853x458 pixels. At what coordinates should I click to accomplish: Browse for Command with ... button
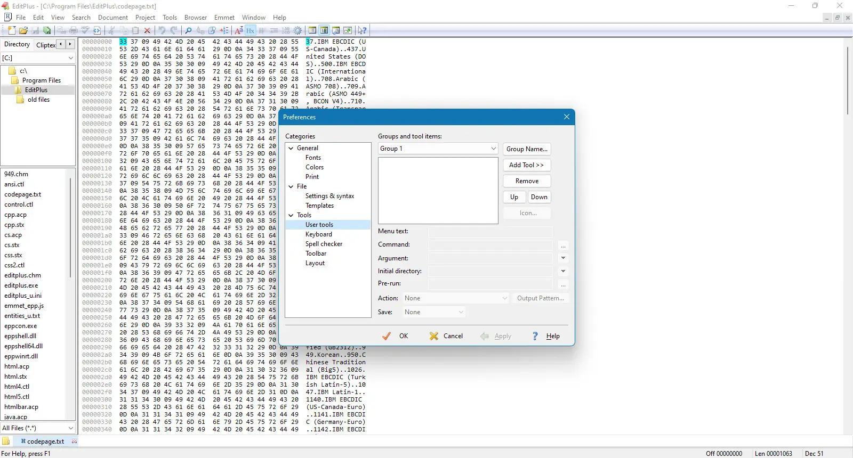[563, 245]
